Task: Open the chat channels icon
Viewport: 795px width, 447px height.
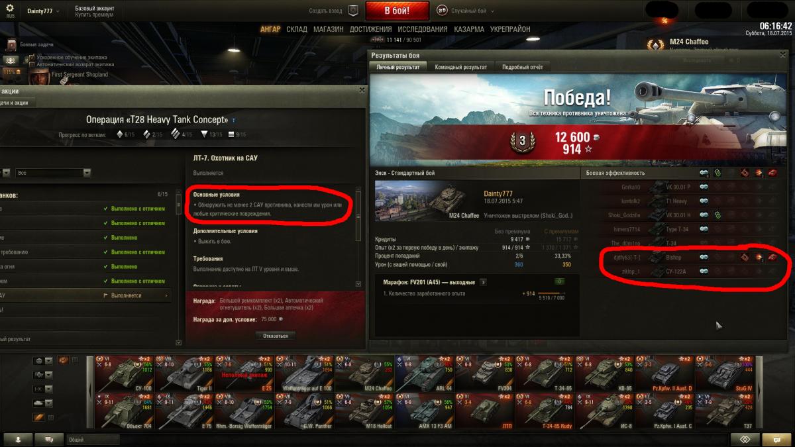Action: pyautogui.click(x=49, y=439)
